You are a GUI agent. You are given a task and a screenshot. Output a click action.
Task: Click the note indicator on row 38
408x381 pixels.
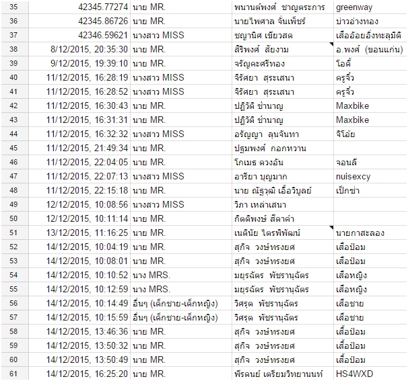pyautogui.click(x=331, y=44)
